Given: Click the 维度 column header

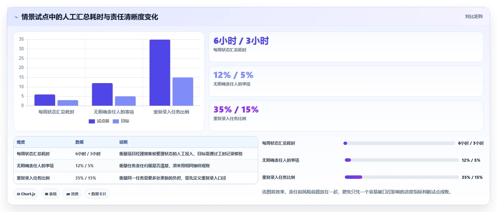Looking at the screenshot, I should pos(21,142).
